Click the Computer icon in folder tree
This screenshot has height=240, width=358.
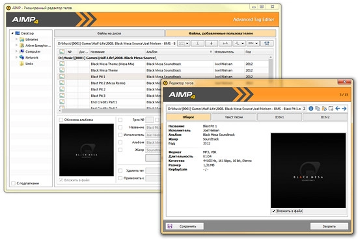coord(21,51)
